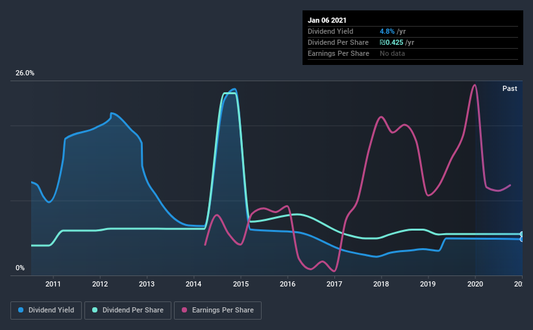Image resolution: width=533 pixels, height=330 pixels.
Task: Click the blue endpoint marker on chart
Action: tap(522, 239)
